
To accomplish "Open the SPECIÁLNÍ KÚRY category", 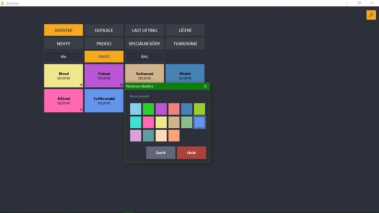I will [x=144, y=44].
